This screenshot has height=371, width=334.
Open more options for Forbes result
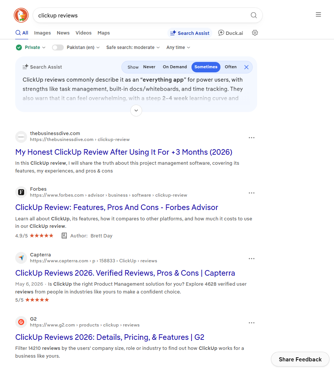[252, 193]
